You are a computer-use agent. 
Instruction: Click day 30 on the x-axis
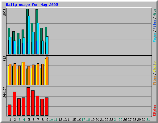click(143, 120)
